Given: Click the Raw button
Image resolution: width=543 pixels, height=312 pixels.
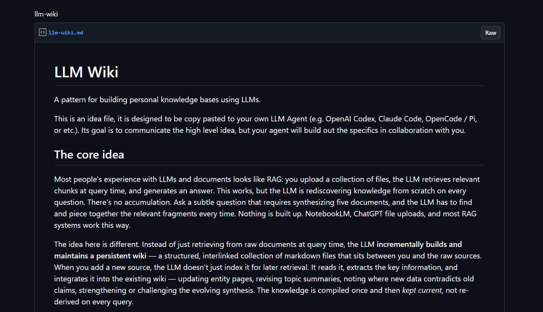Looking at the screenshot, I should pyautogui.click(x=490, y=33).
